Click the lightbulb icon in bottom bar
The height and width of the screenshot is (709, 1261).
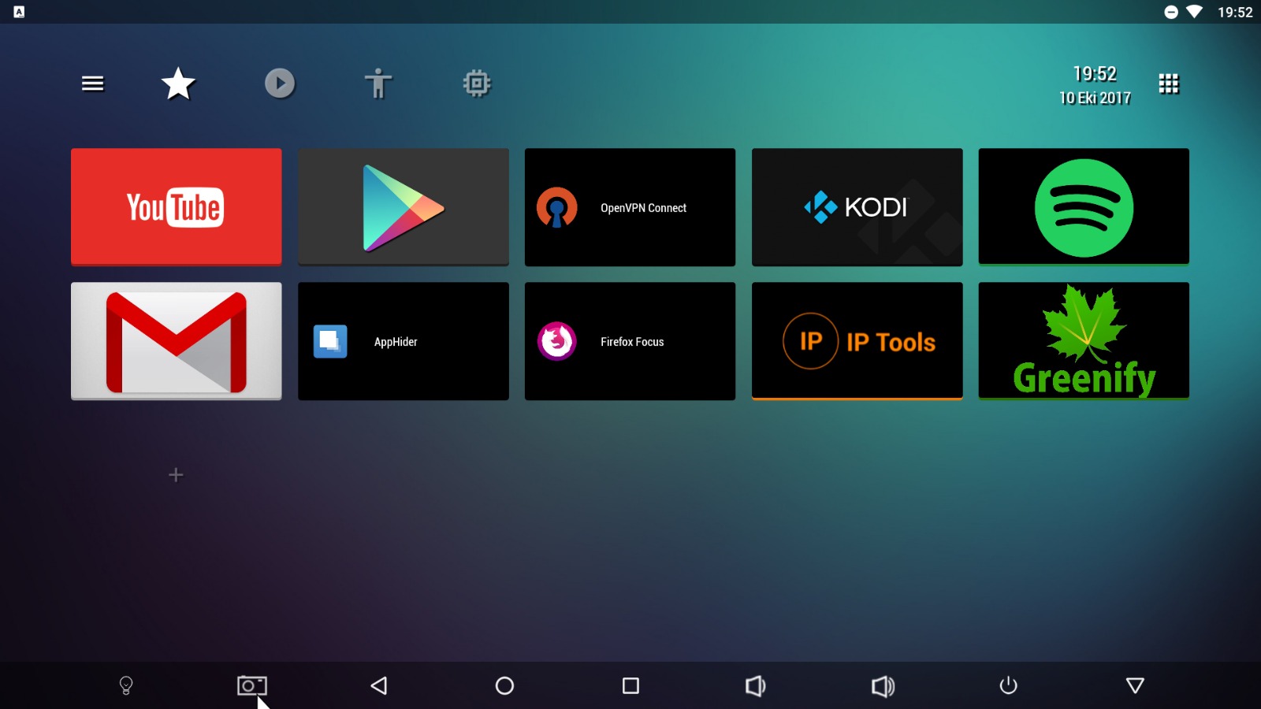[126, 685]
